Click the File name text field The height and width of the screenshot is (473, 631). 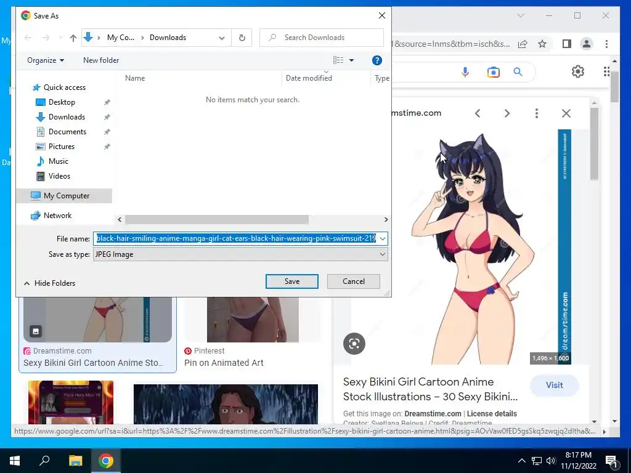click(x=235, y=238)
